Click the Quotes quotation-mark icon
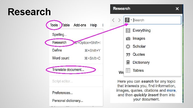193x108 pixels. coord(128,54)
